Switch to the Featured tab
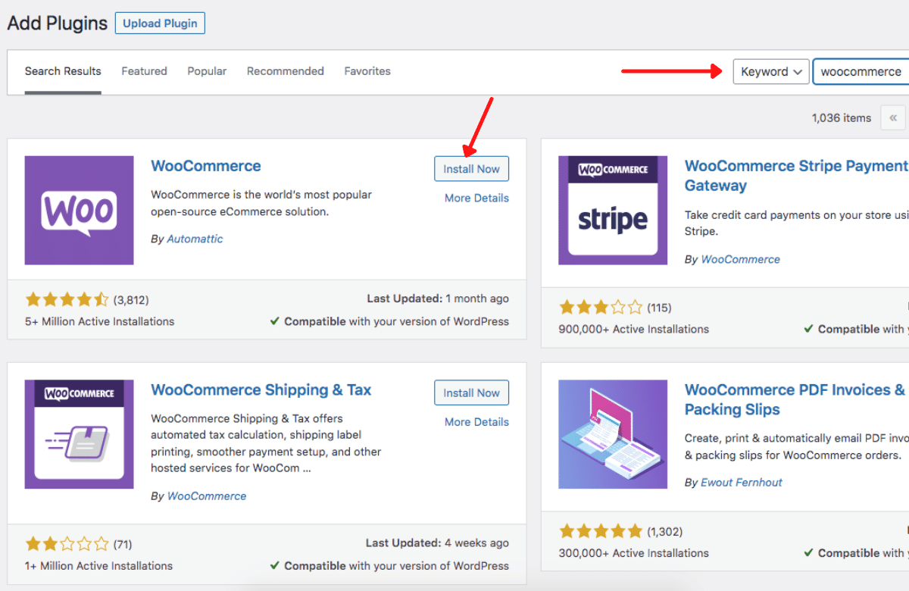 pos(144,71)
